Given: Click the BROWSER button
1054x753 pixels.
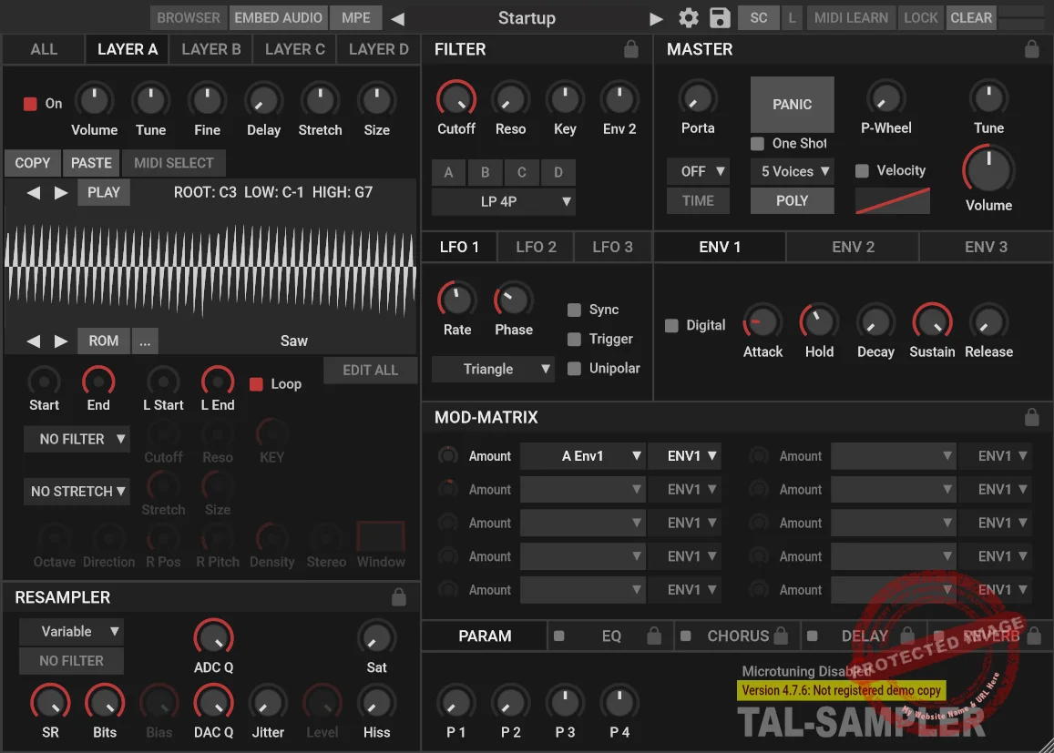Looking at the screenshot, I should coord(189,18).
